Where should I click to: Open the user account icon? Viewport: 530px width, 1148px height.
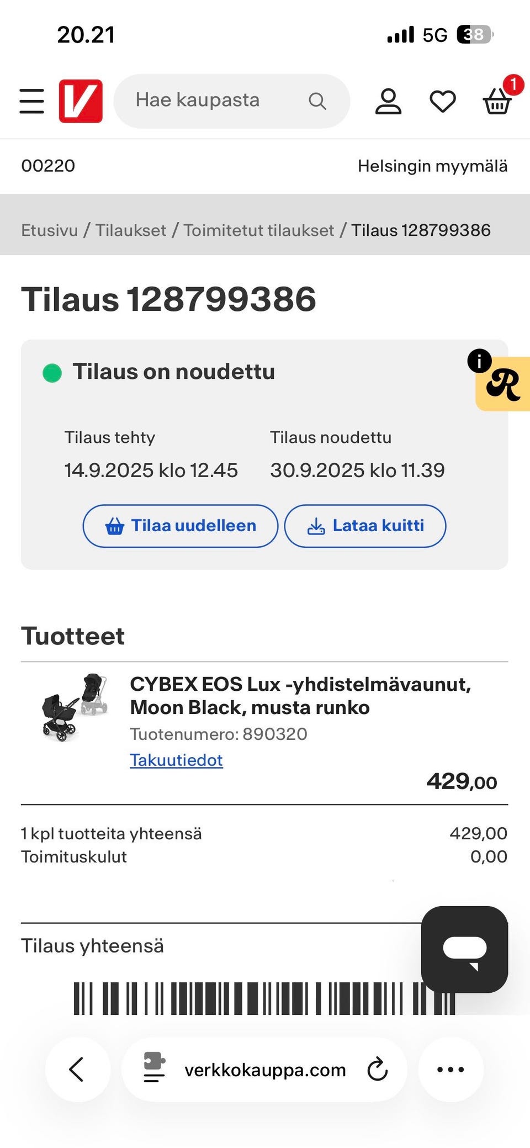388,101
